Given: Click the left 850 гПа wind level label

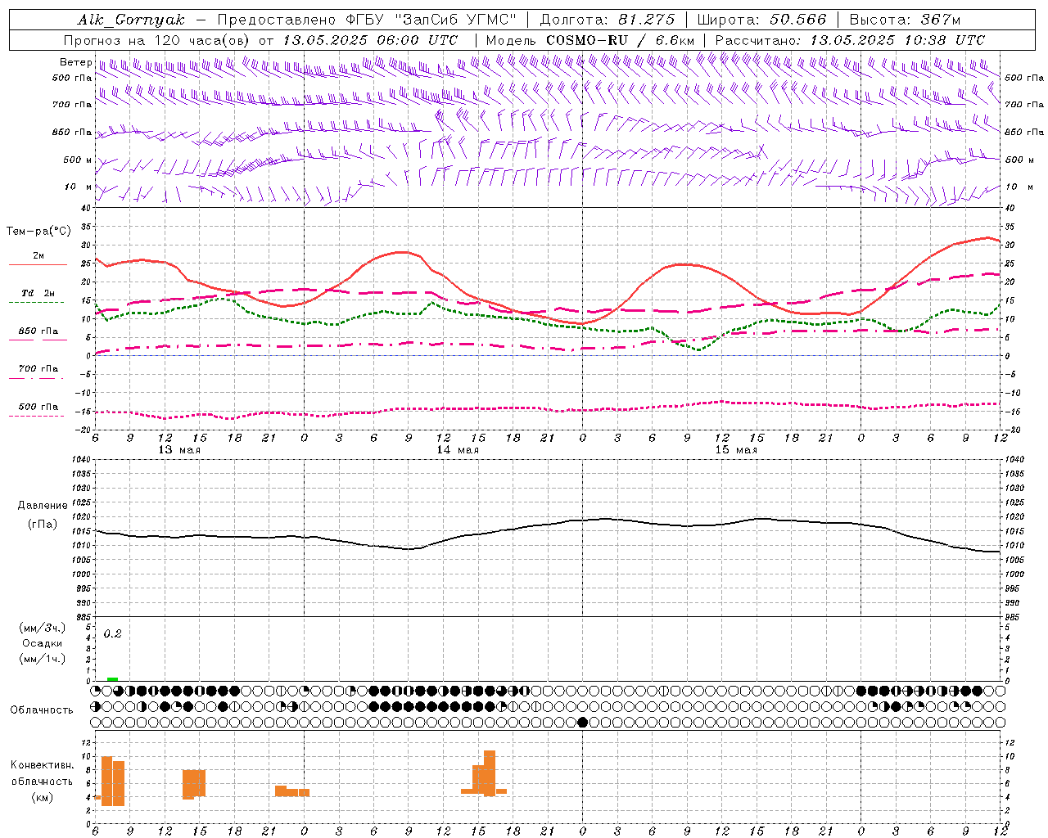Looking at the screenshot, I should 72,132.
